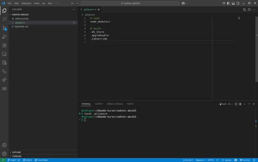This screenshot has height=162, width=258.
Task: Maximize the panel size chevron
Action: tap(249, 104)
